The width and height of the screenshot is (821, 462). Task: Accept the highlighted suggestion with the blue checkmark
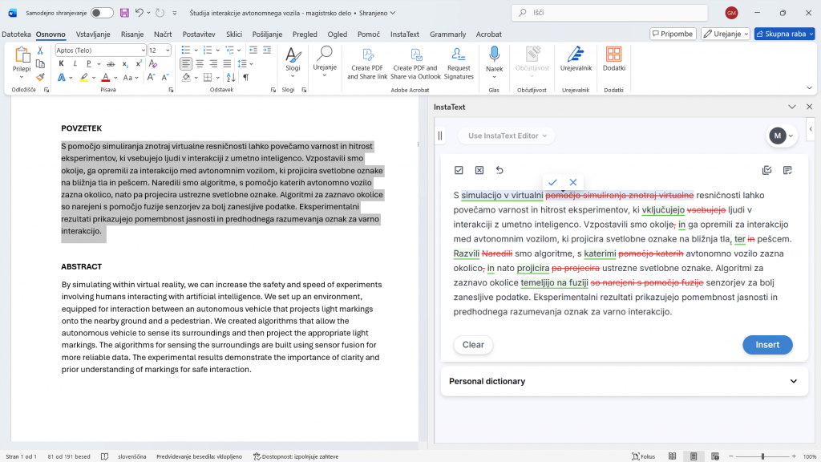click(552, 183)
